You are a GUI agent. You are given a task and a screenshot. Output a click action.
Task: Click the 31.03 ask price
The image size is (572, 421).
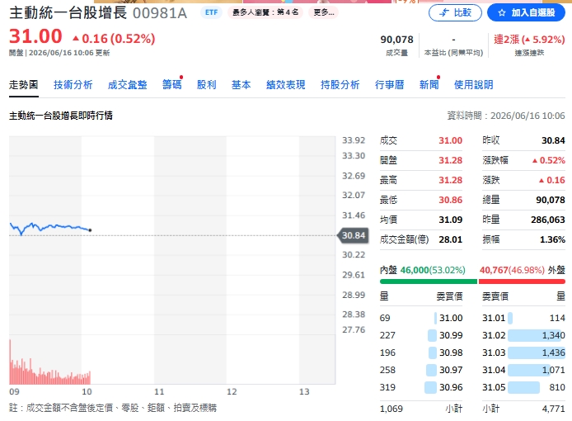(x=494, y=352)
